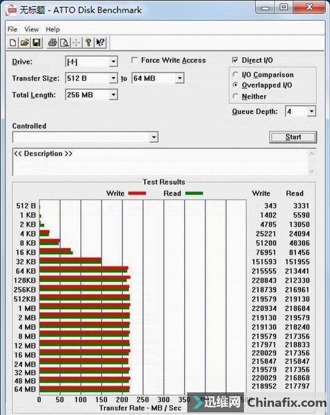Click the Read column header above values
This screenshot has width=330, height=415.
point(294,193)
